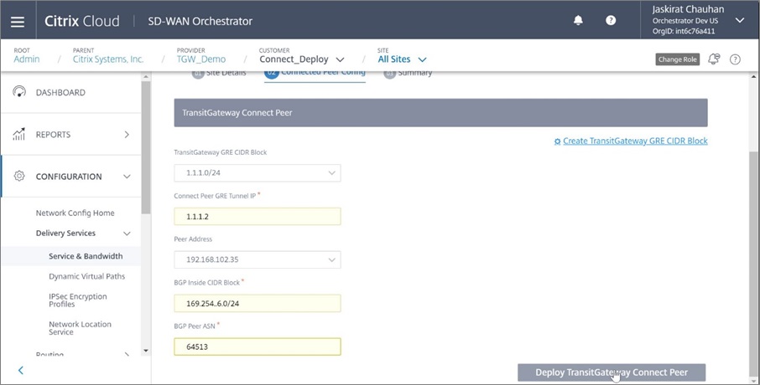This screenshot has height=385, width=760.
Task: Click the Citrix Cloud logo
Action: click(82, 21)
